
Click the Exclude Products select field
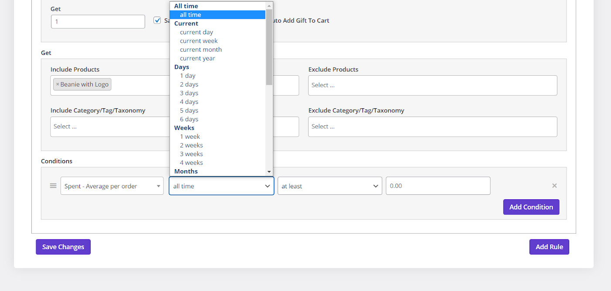point(432,85)
